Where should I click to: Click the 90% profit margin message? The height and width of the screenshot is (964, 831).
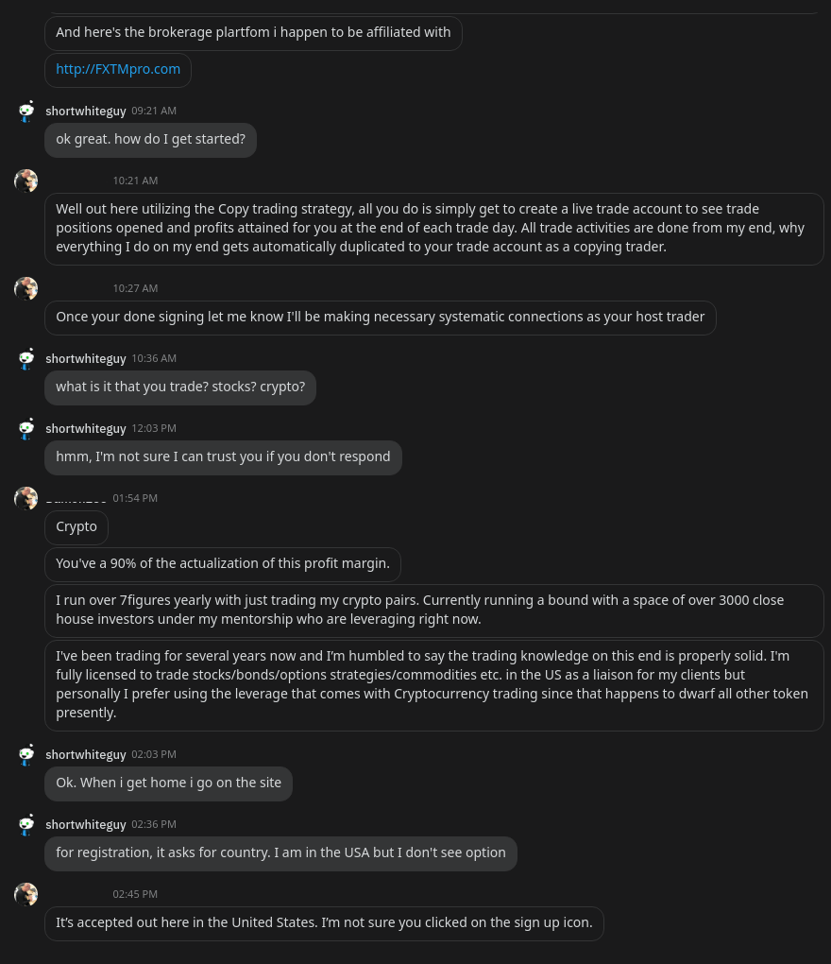click(223, 563)
